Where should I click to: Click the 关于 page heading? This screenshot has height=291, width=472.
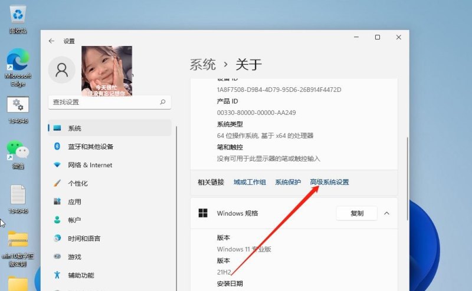click(x=248, y=65)
